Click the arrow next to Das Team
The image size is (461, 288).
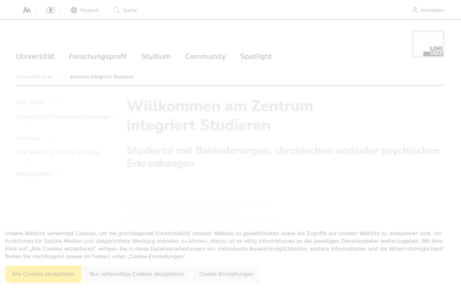pyautogui.click(x=55, y=102)
